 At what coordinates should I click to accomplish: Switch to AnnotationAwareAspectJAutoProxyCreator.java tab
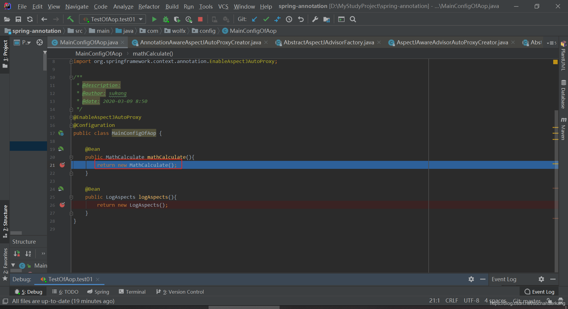click(x=200, y=43)
